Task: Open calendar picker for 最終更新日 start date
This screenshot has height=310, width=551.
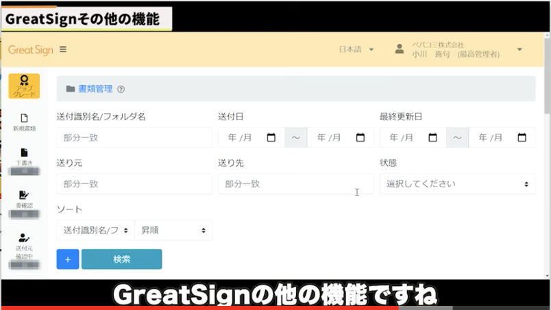Action: pos(432,138)
